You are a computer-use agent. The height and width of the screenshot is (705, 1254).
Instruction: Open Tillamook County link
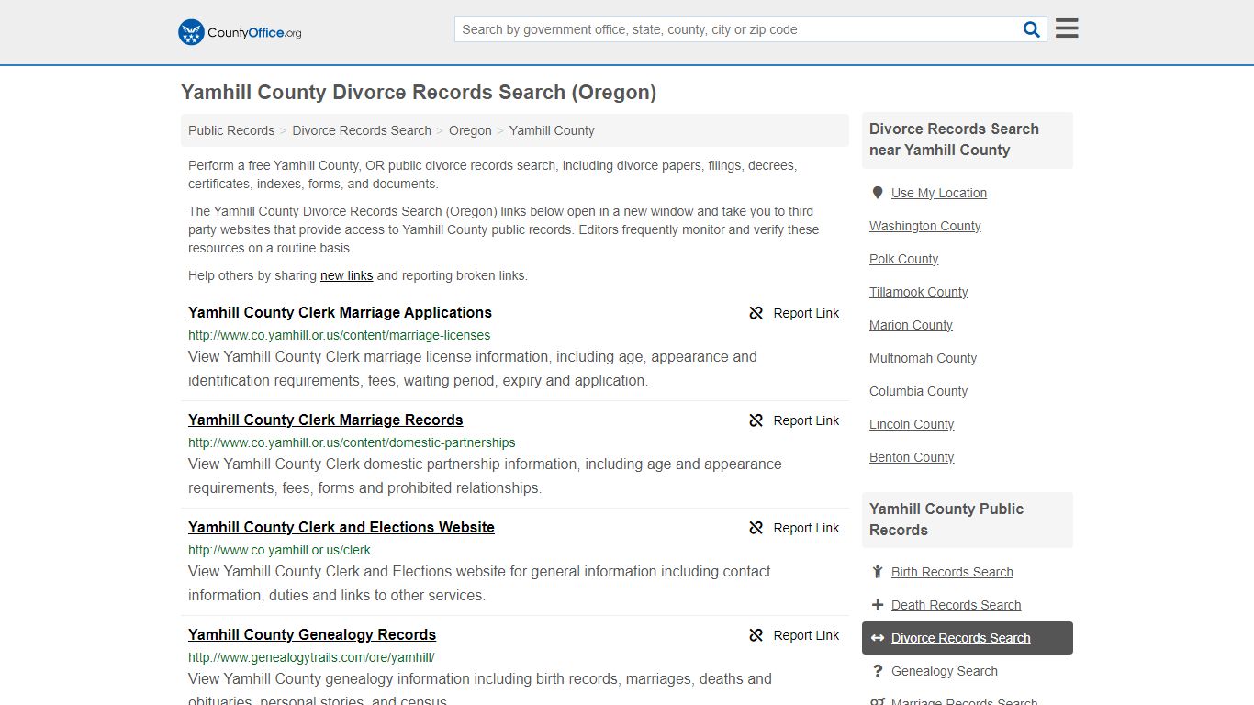pyautogui.click(x=918, y=292)
